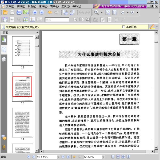The height and width of the screenshot is (160, 160).
Task: Send the PDF by email icon
Action: pos(26,12)
